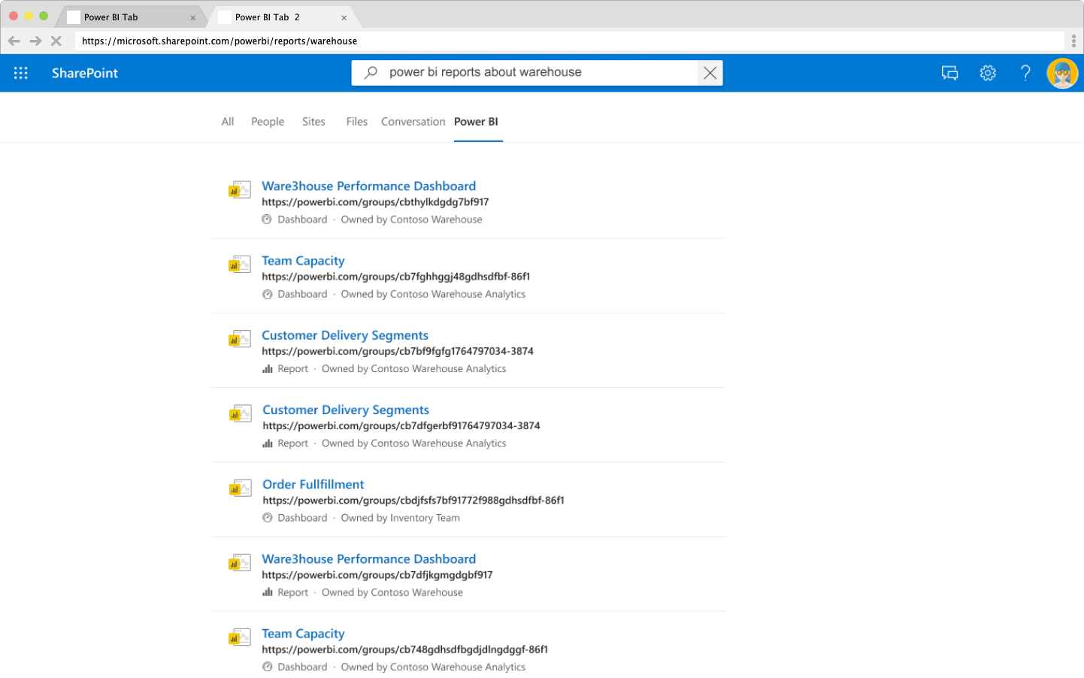The height and width of the screenshot is (678, 1084).
Task: Select the All search filter tab
Action: [x=228, y=122]
